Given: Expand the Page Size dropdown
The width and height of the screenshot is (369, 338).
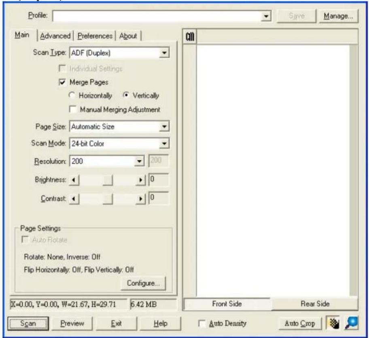Looking at the screenshot, I should click(x=164, y=126).
